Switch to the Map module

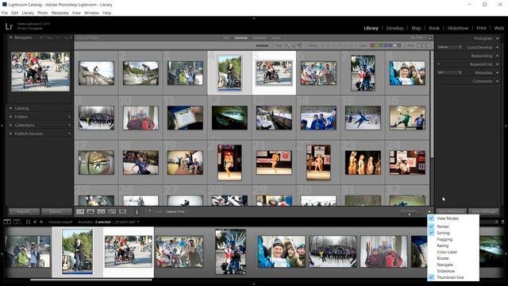point(416,29)
